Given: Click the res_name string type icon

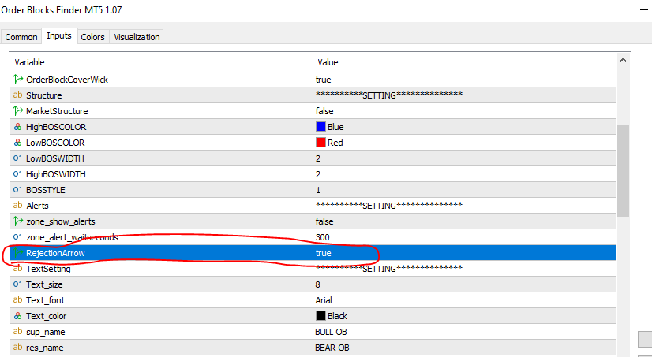Looking at the screenshot, I should click(18, 347).
